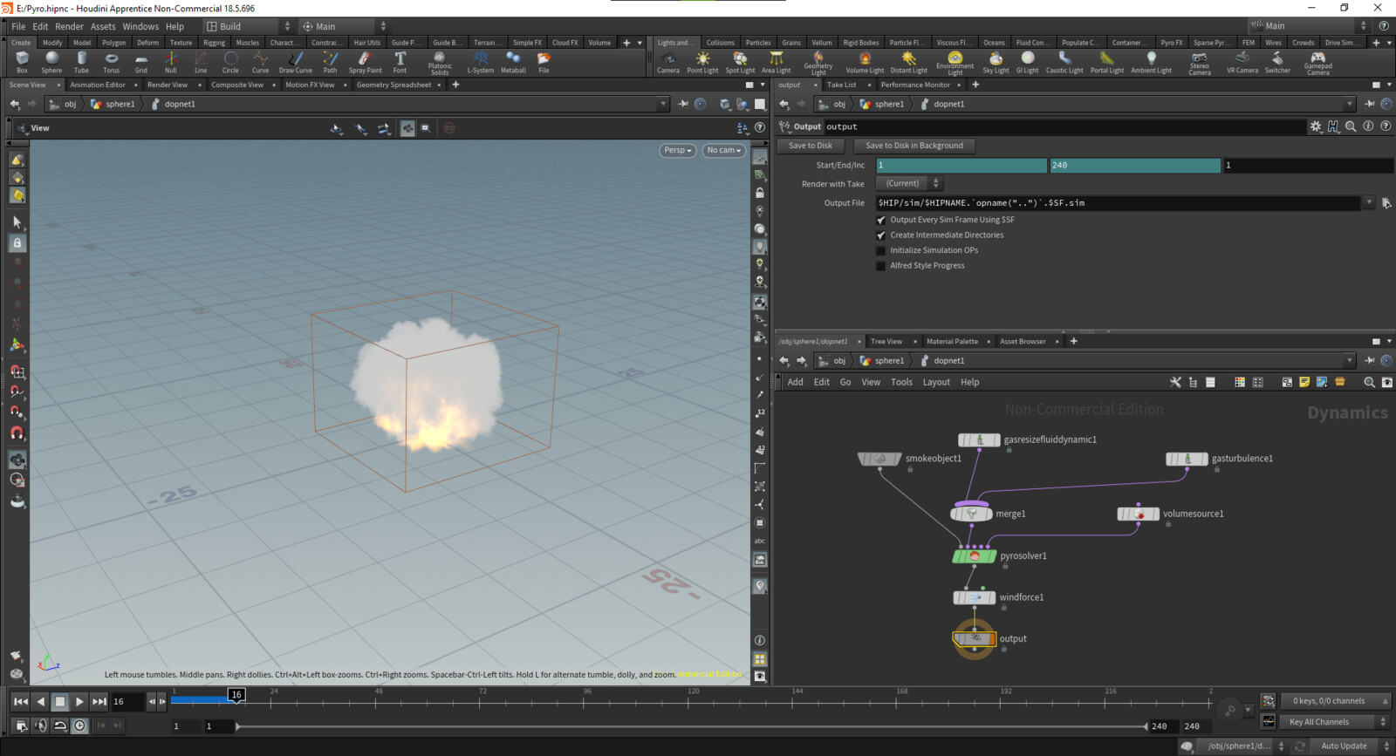Expand the Output File dropdown arrow
The height and width of the screenshot is (756, 1396).
coord(1369,203)
